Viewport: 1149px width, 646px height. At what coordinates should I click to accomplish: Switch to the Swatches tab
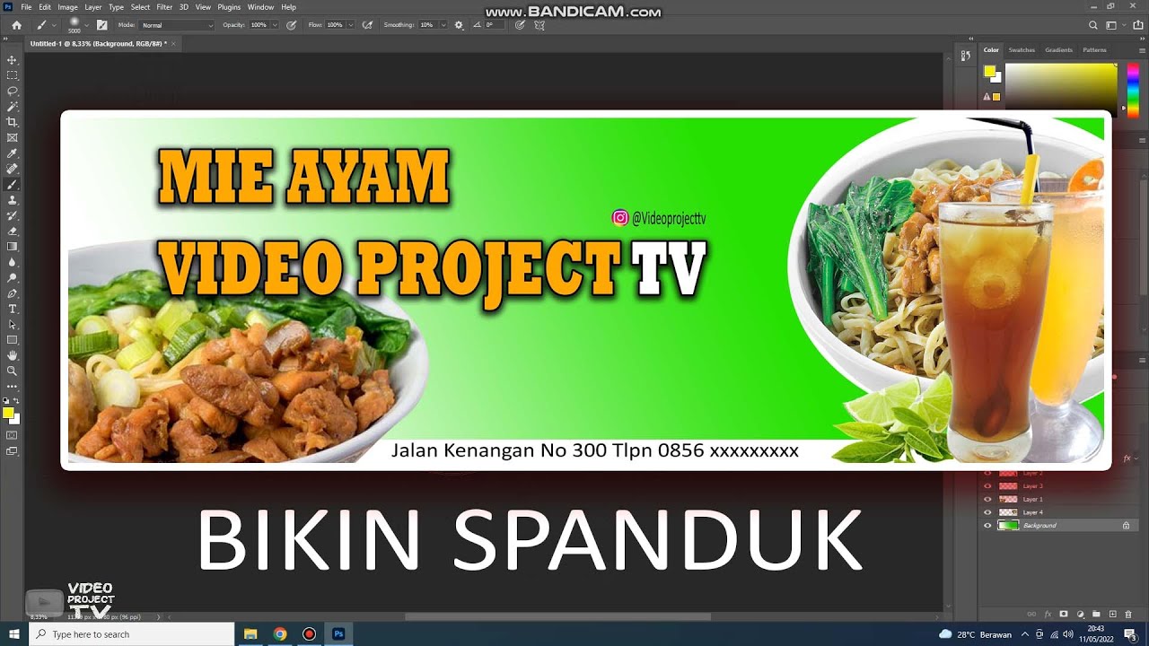point(1022,50)
